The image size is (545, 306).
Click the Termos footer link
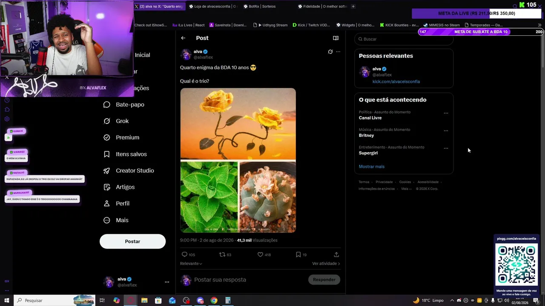tap(364, 182)
